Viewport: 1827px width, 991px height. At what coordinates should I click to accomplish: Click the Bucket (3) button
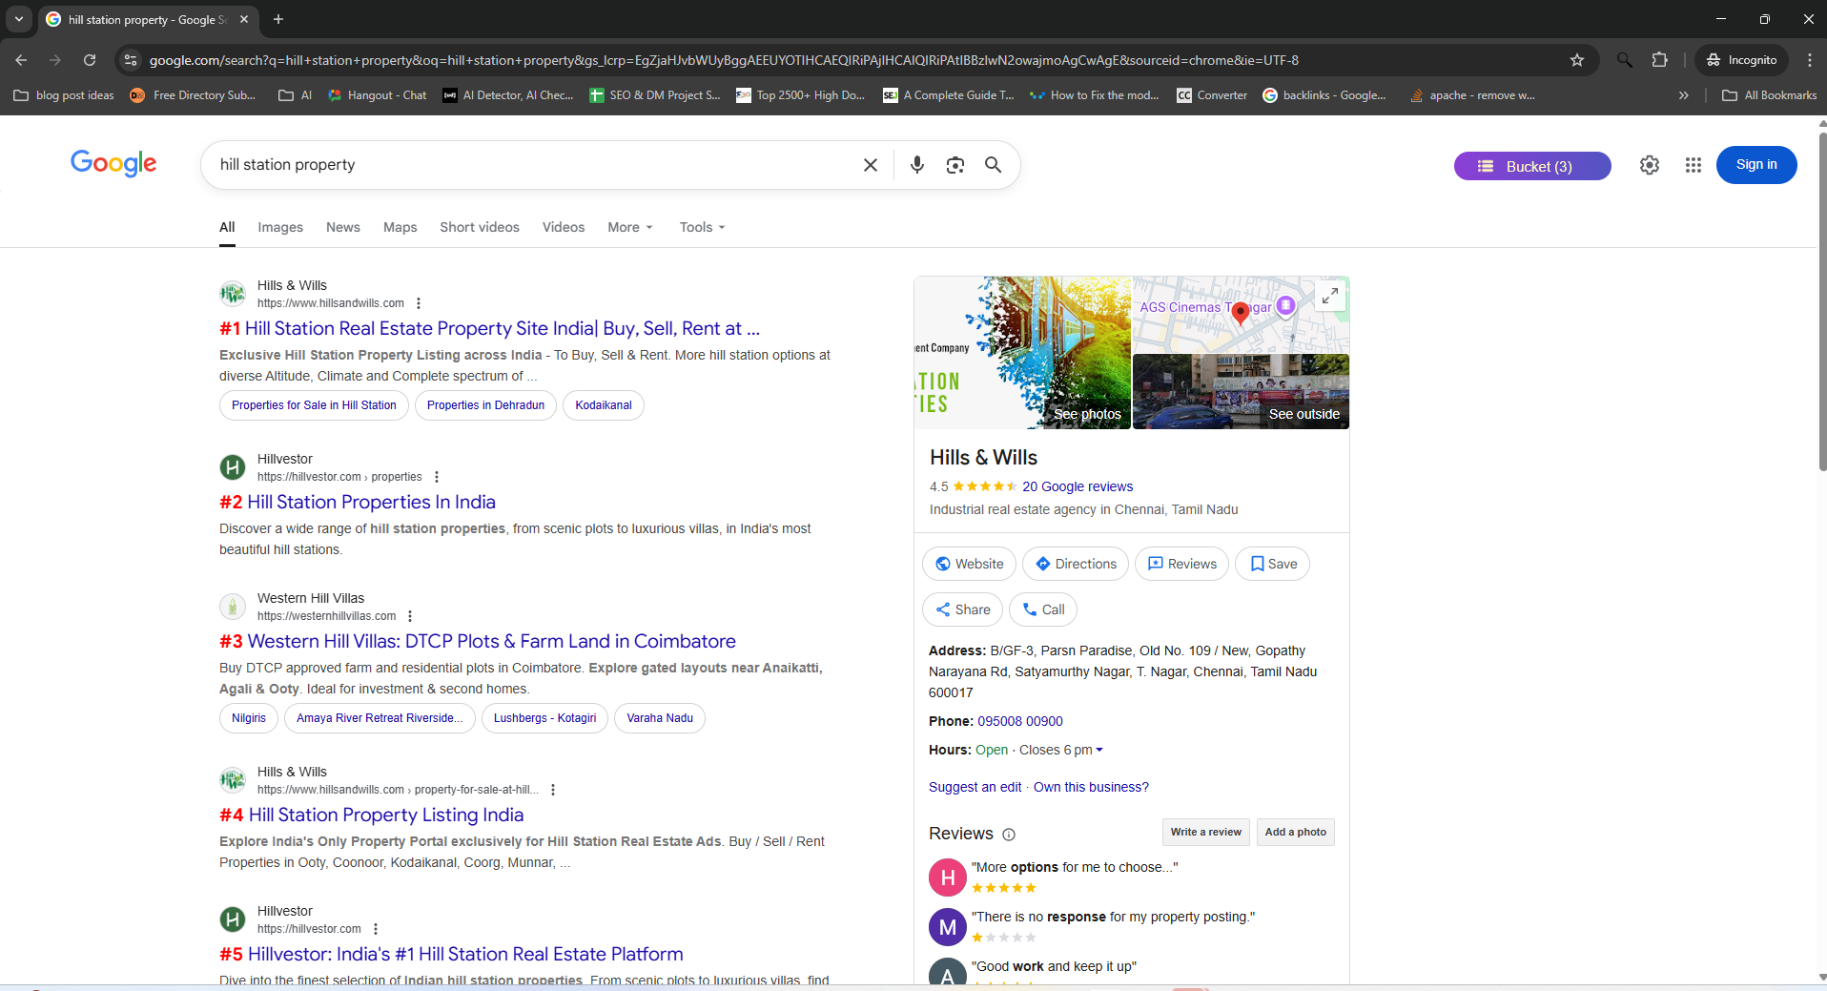coord(1531,166)
